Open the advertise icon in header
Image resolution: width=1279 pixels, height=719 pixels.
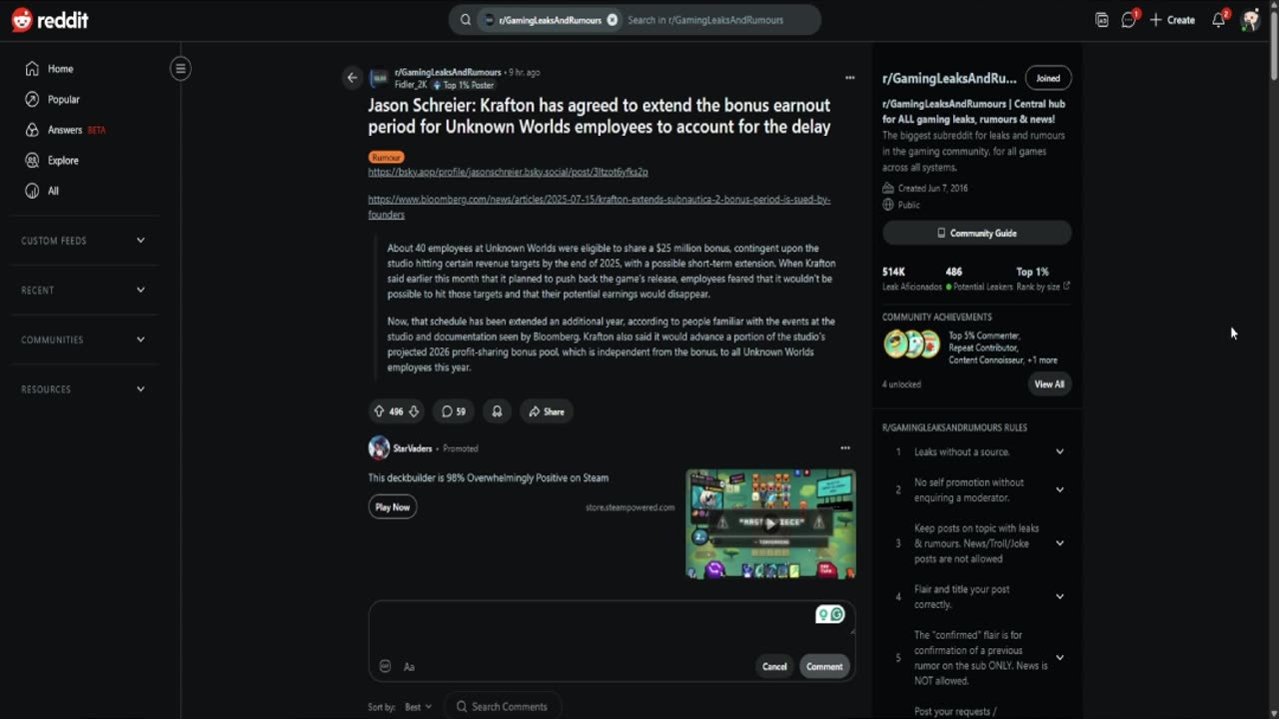point(1102,19)
